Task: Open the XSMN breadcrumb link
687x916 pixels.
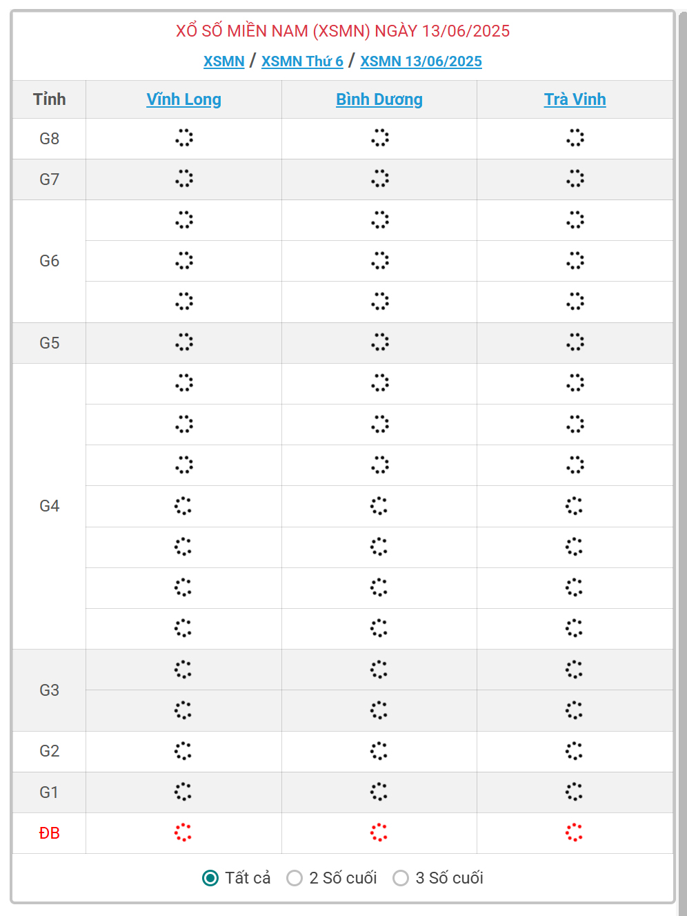Action: pyautogui.click(x=224, y=61)
